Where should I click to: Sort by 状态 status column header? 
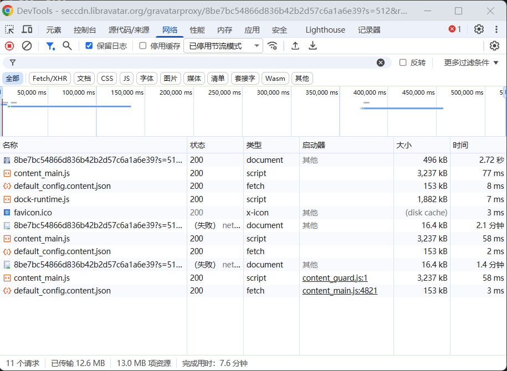(216, 145)
